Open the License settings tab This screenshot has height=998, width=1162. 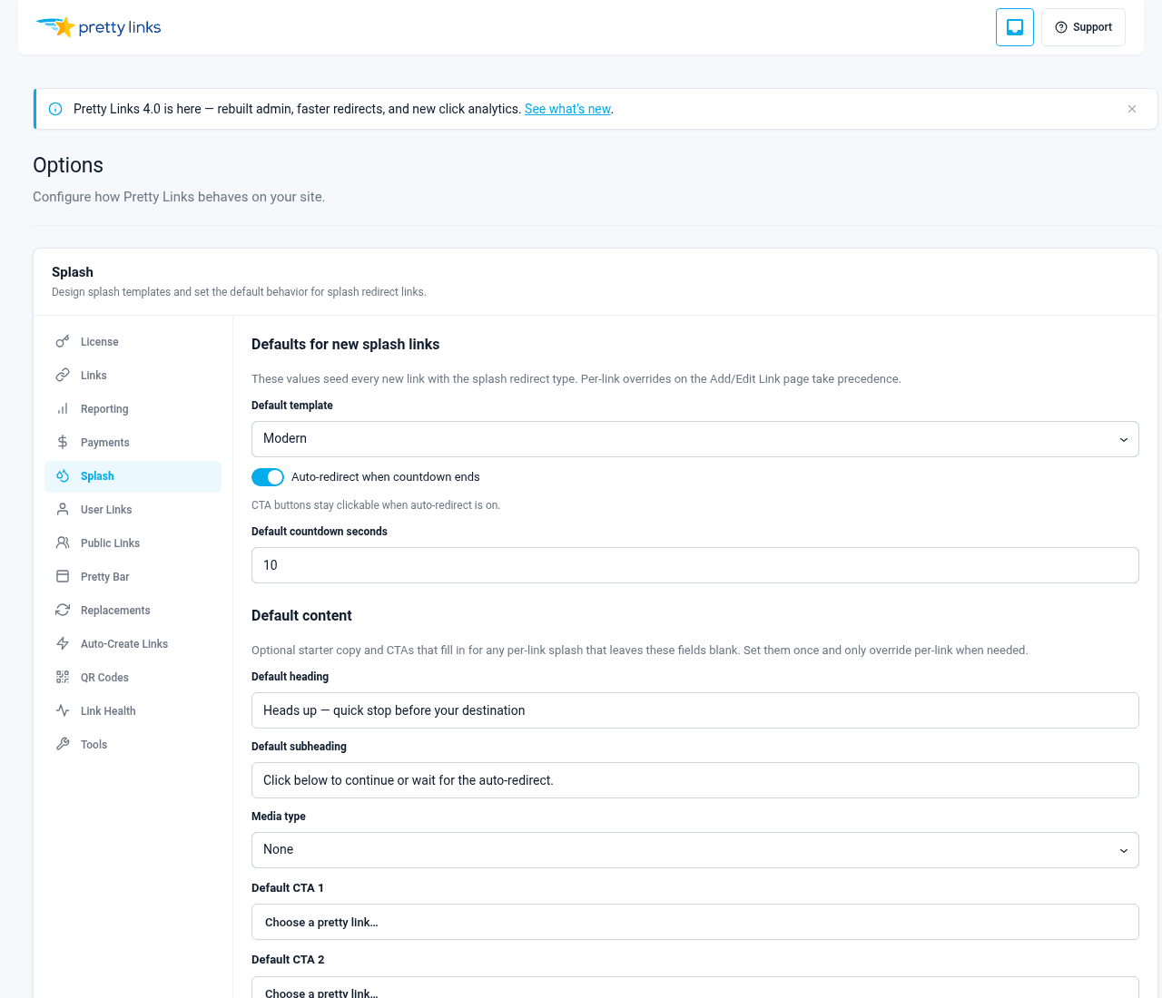pos(133,342)
